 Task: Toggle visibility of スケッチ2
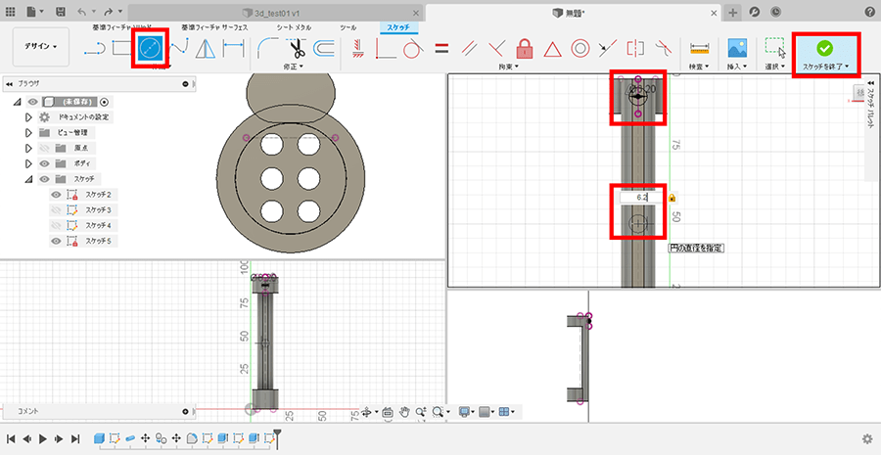[56, 195]
